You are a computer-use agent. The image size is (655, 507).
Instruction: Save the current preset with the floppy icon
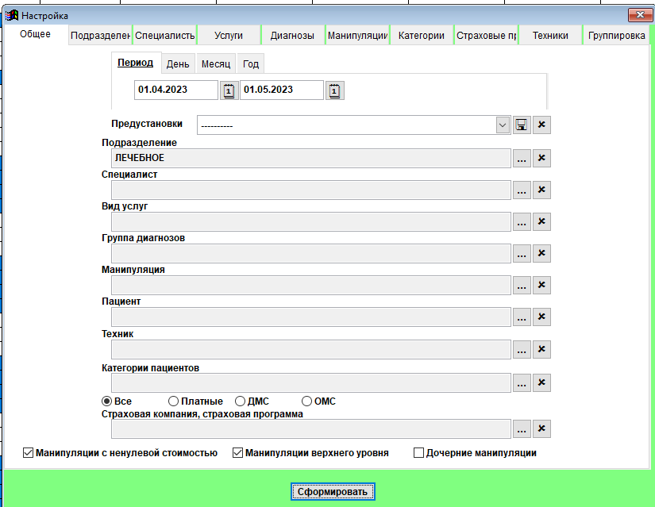click(522, 125)
